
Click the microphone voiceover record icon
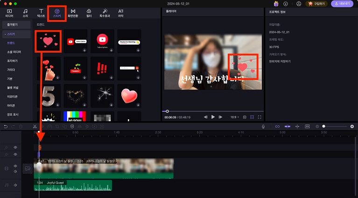263,126
